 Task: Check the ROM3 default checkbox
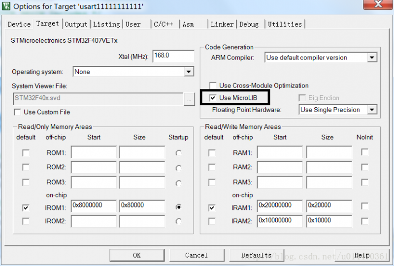click(26, 182)
